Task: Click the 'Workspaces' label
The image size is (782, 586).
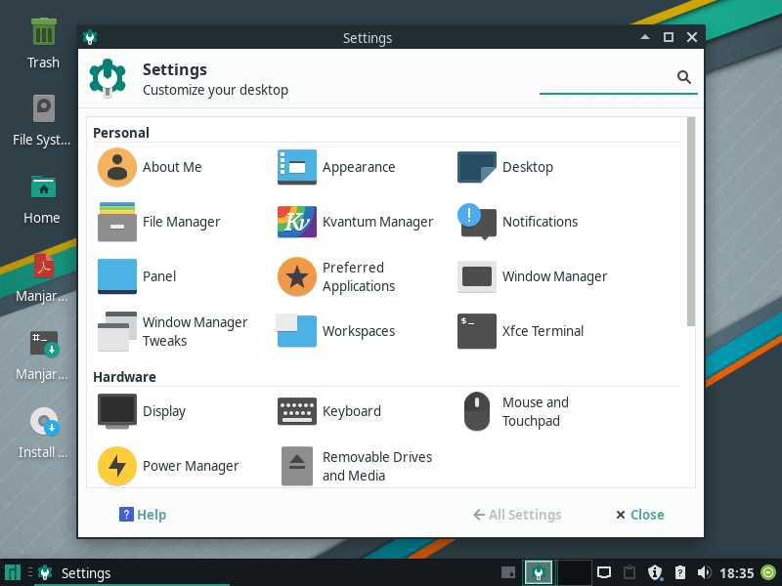Action: (x=359, y=331)
